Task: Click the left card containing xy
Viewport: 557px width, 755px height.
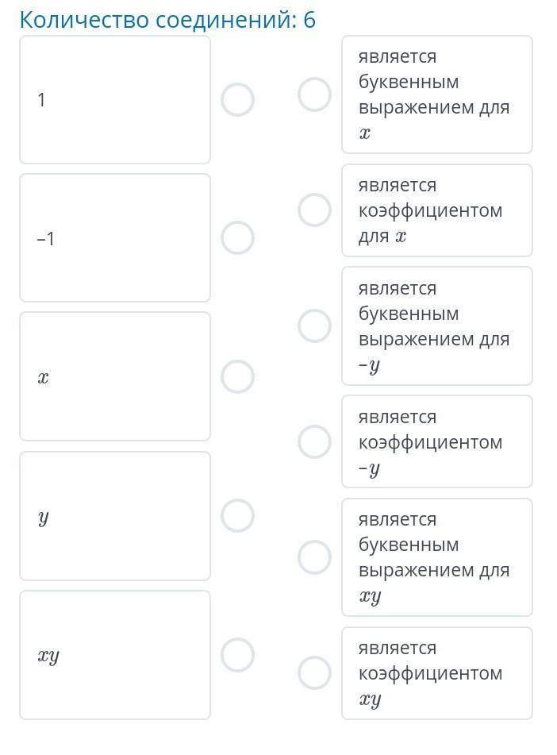Action: [115, 655]
